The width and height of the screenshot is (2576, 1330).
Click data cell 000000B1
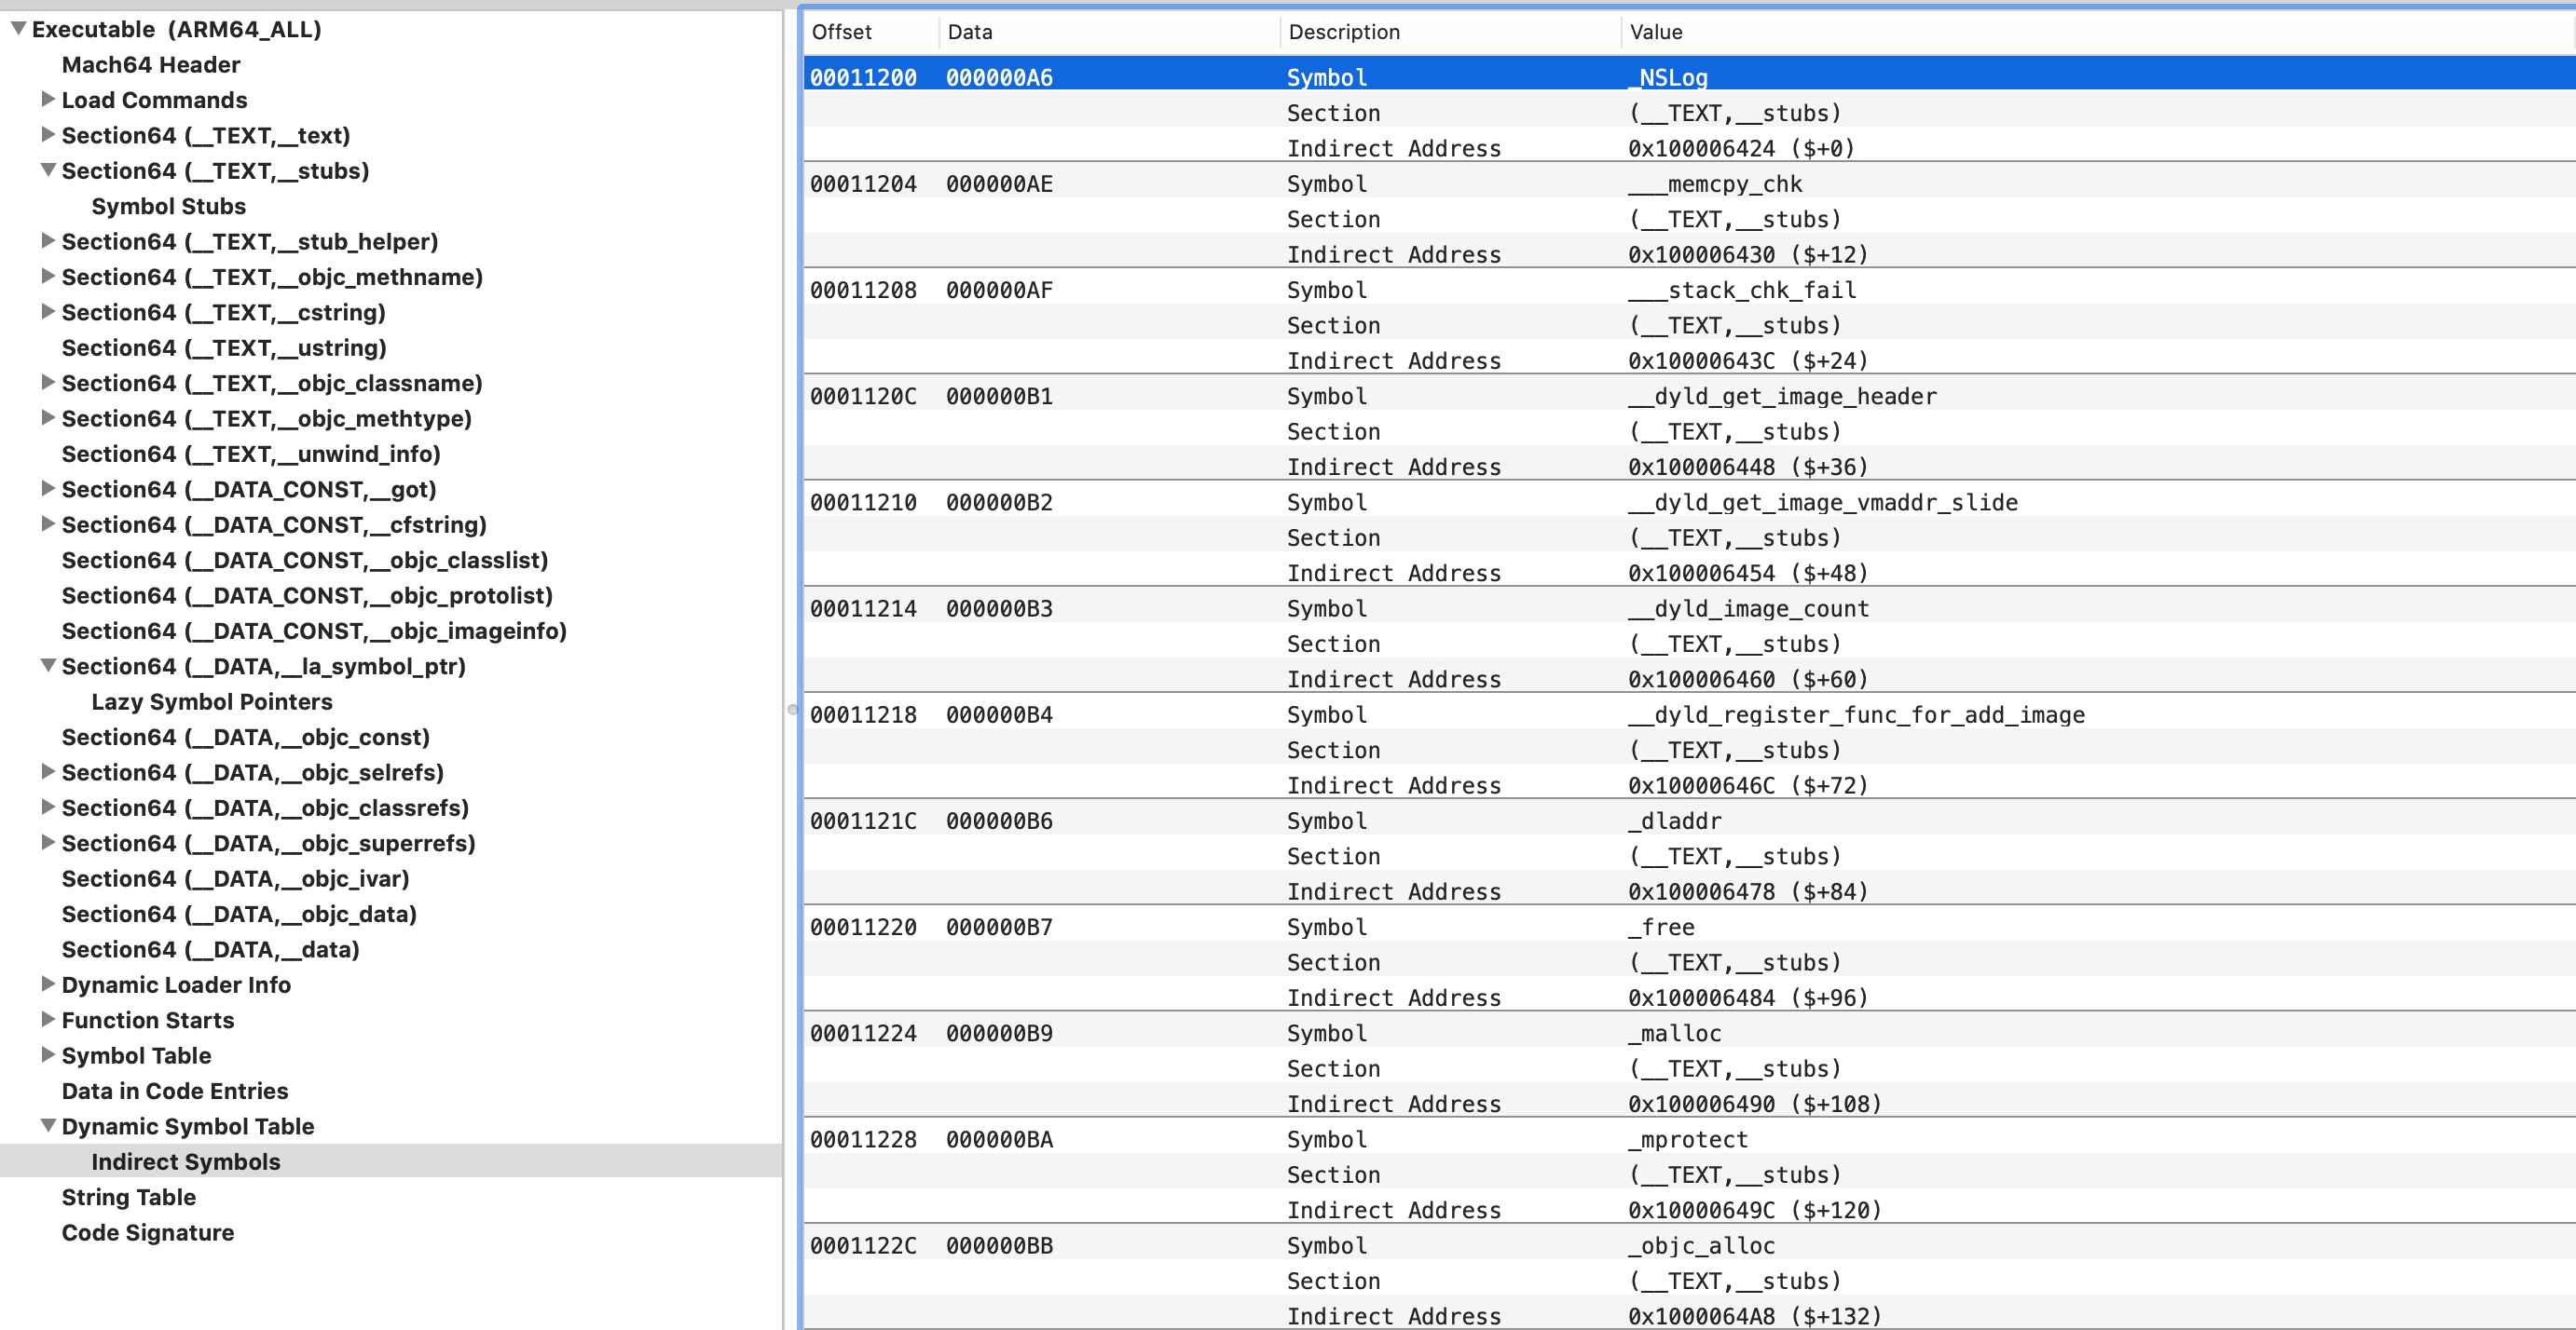coord(999,397)
